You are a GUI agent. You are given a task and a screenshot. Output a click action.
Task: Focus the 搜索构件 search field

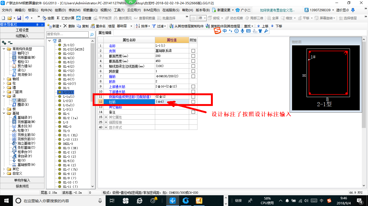(x=67, y=34)
